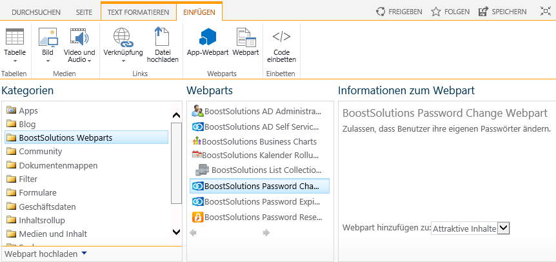Screen dimensions: 556x262
Task: Click the Blog category folder icon
Action: click(12, 124)
